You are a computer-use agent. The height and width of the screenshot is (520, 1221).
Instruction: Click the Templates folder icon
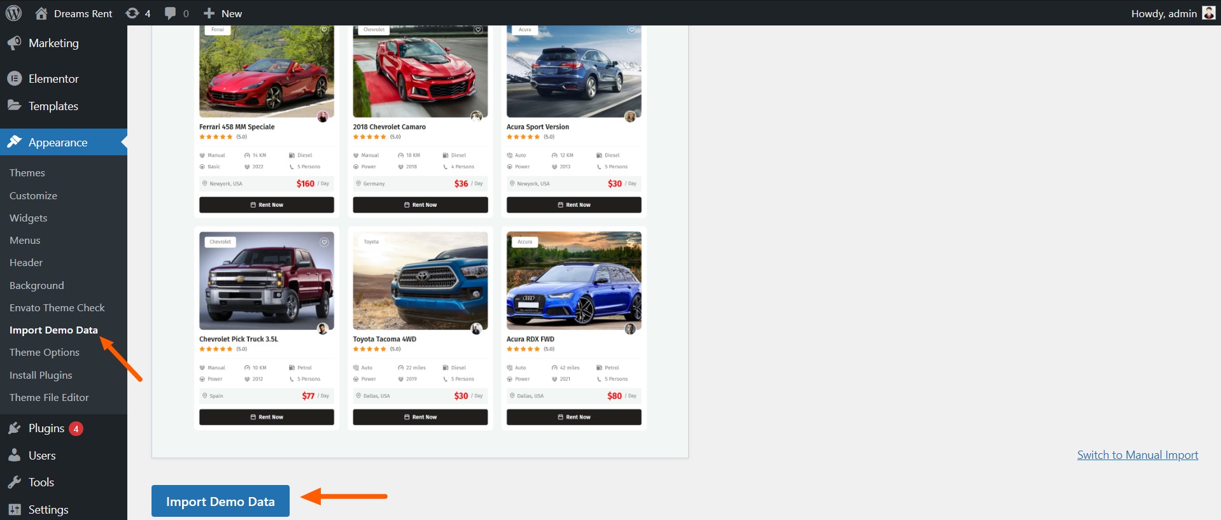pos(14,105)
